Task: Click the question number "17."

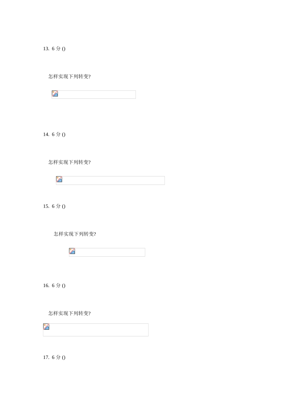Action: pyautogui.click(x=46, y=357)
